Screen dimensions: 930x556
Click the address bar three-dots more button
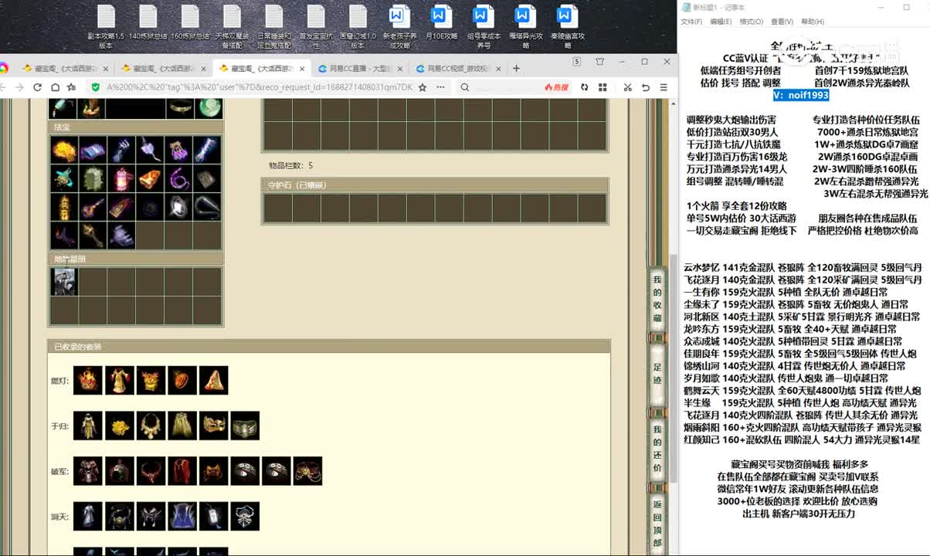pos(439,87)
